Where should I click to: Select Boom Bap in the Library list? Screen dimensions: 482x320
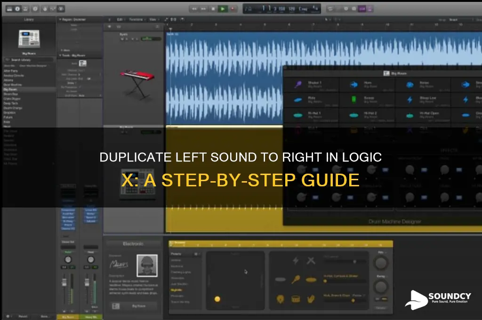point(11,94)
